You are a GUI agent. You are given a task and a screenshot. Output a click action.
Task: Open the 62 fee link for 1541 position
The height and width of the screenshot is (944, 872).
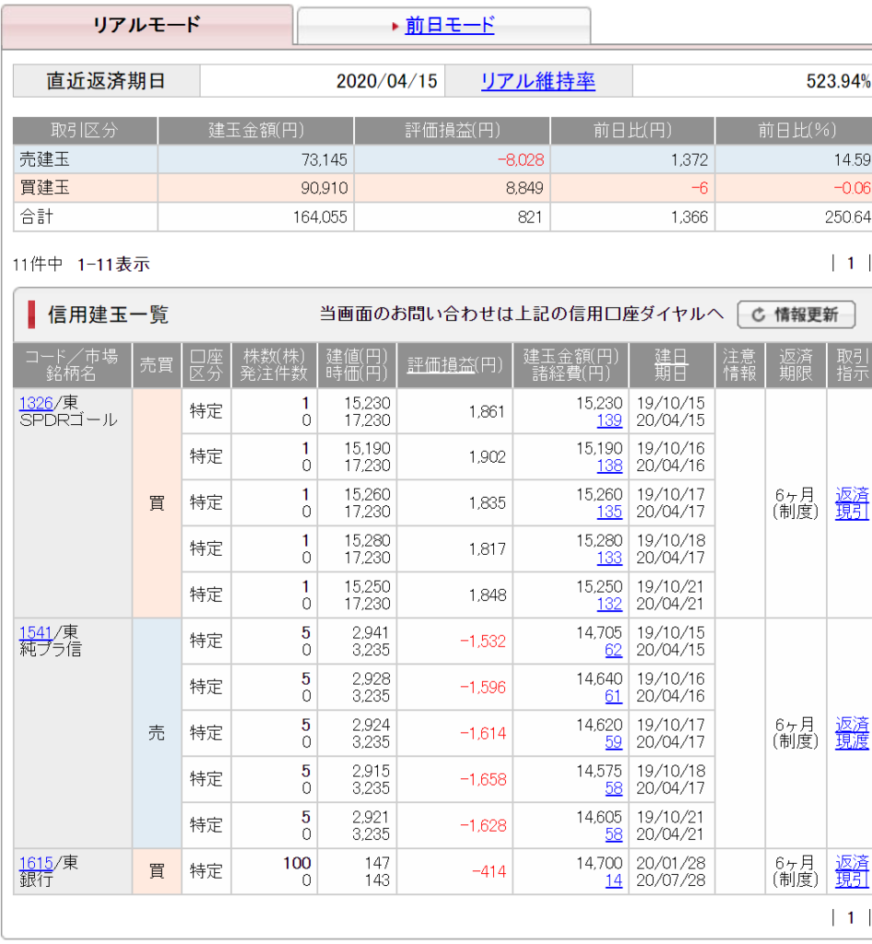(x=613, y=651)
